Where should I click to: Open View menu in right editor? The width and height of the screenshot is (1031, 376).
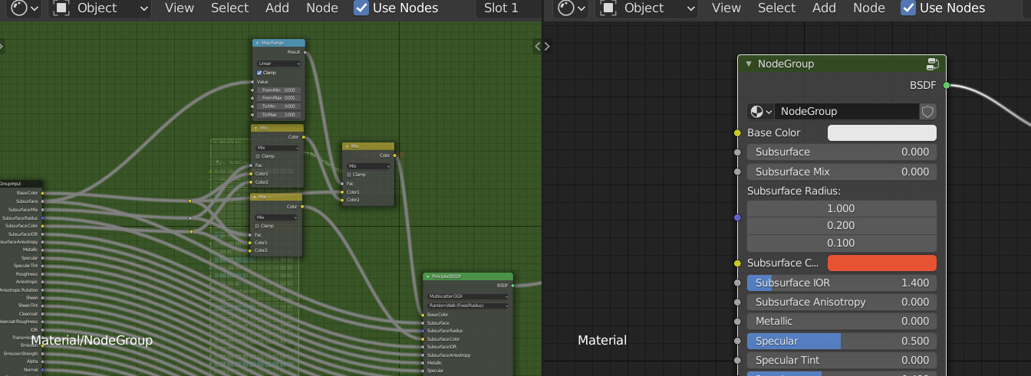[x=726, y=8]
